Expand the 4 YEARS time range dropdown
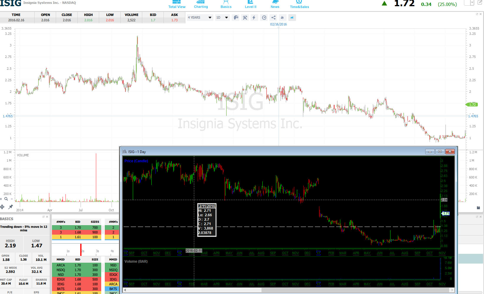This screenshot has width=484, height=294. coord(200,18)
